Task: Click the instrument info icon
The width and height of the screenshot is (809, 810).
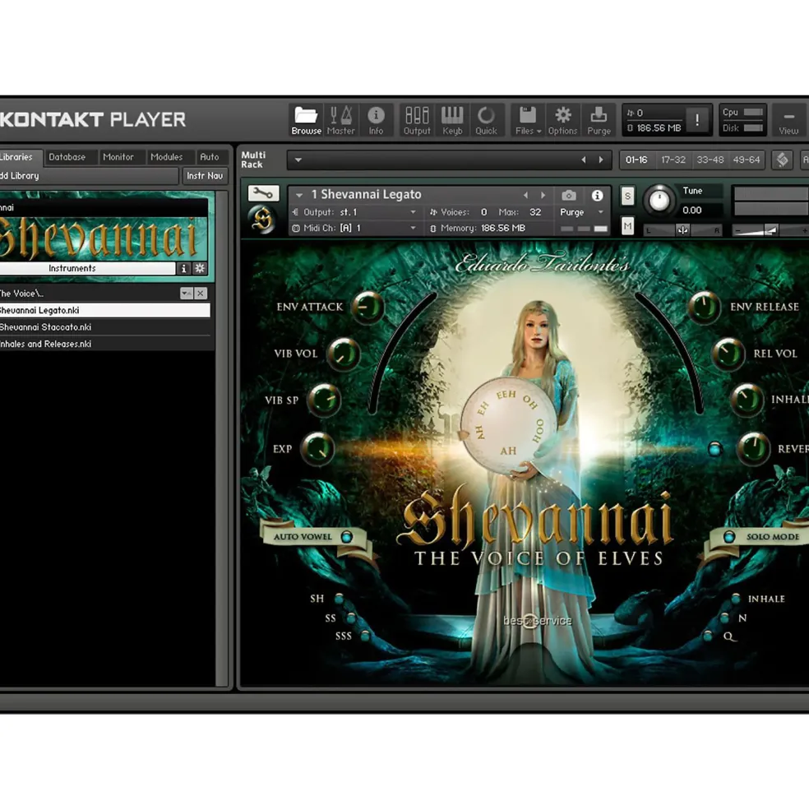Action: pos(597,195)
